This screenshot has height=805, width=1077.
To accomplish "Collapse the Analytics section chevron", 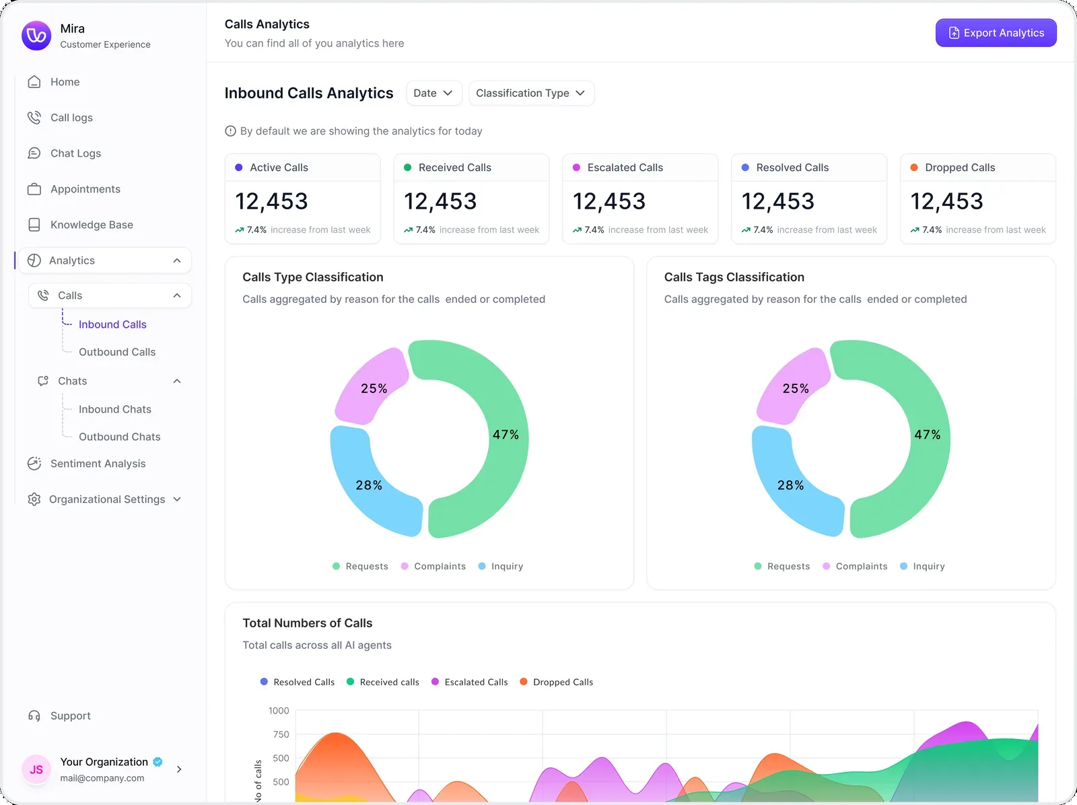I will (x=177, y=260).
